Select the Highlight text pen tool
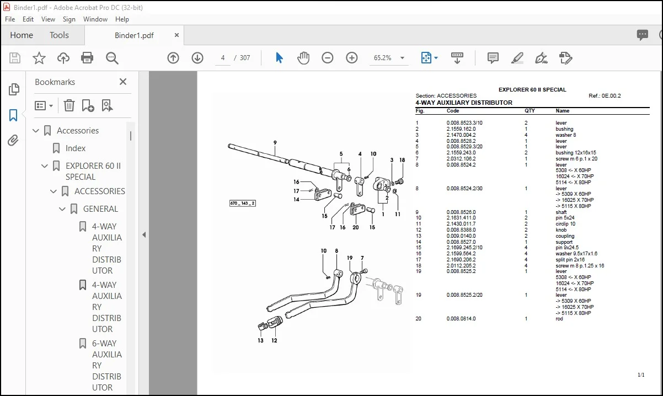663x396 pixels. pos(517,58)
